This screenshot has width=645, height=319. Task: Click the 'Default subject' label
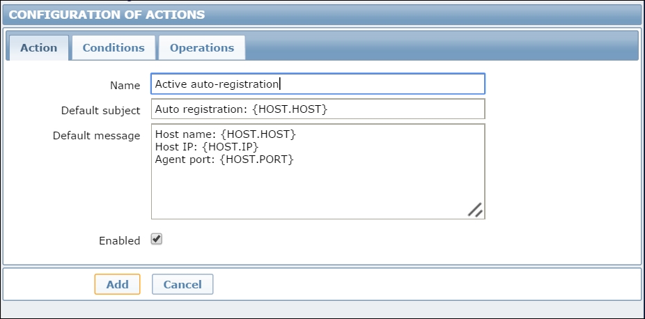click(x=101, y=110)
